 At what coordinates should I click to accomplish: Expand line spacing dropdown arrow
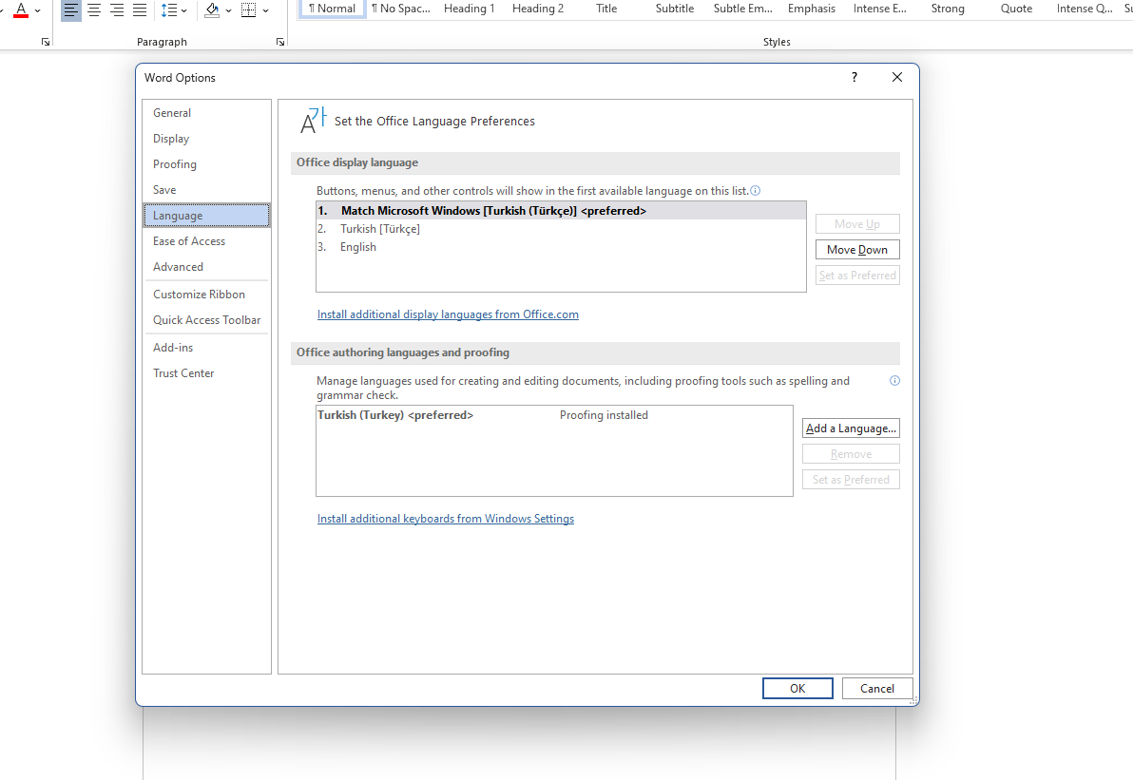point(184,10)
